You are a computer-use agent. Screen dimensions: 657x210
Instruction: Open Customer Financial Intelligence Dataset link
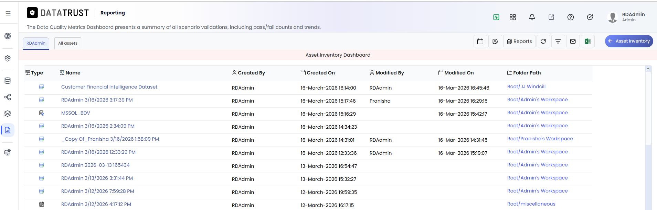tap(109, 87)
